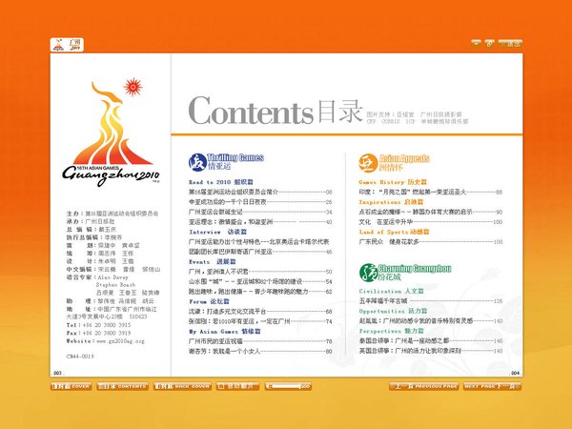Open entry '亚运理念：激情盛会，和谐亚洲'

click(x=260, y=222)
